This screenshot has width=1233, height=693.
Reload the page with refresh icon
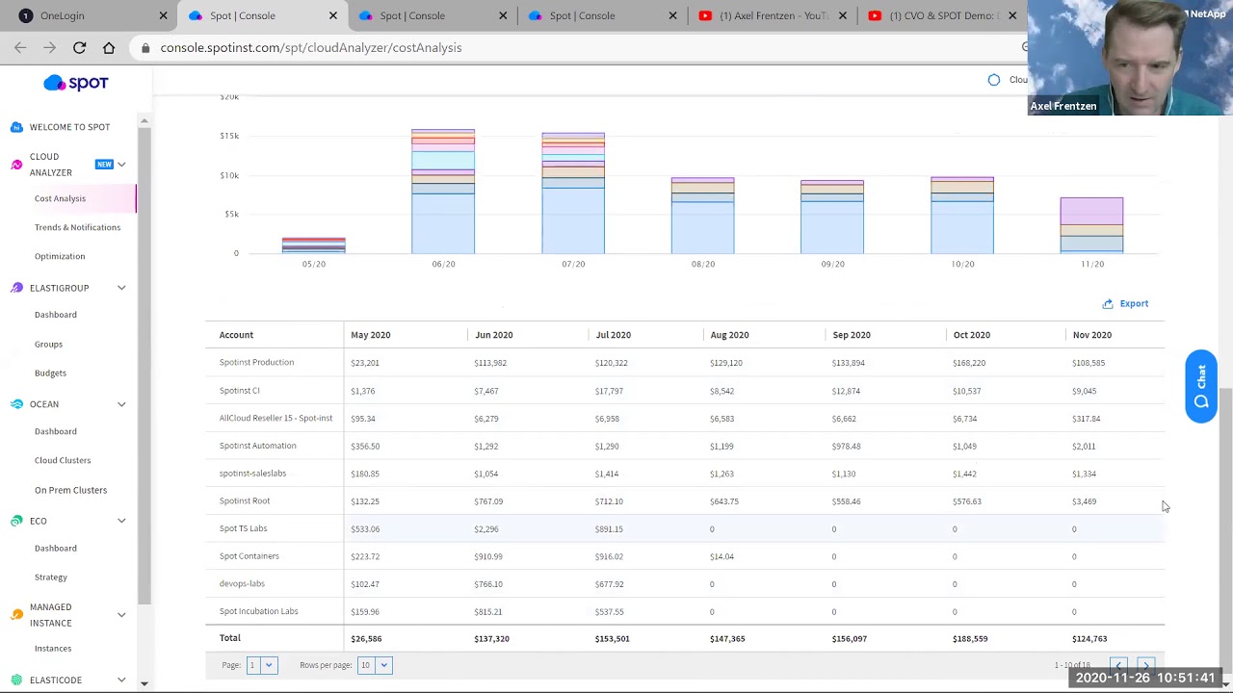79,47
